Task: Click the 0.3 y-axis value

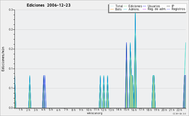Action: [x=11, y=10]
